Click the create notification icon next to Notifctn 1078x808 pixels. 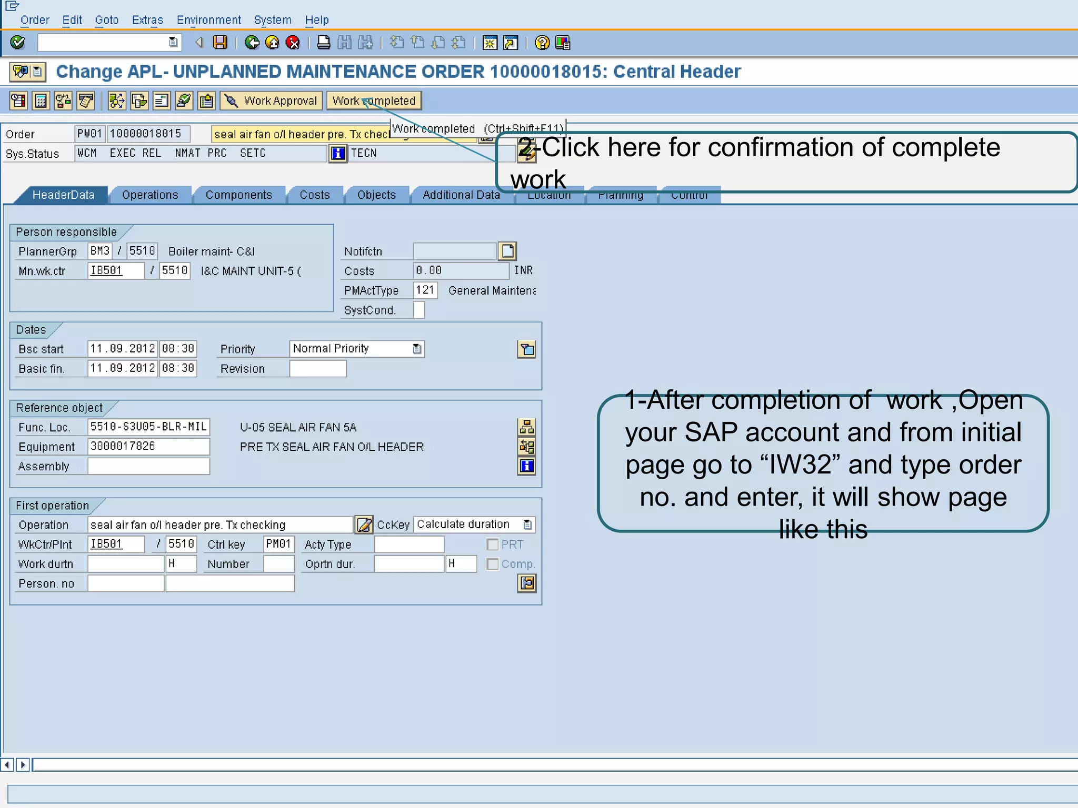pyautogui.click(x=507, y=251)
